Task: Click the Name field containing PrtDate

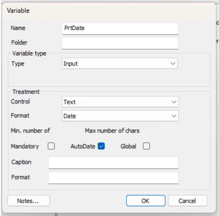Action: (x=120, y=28)
